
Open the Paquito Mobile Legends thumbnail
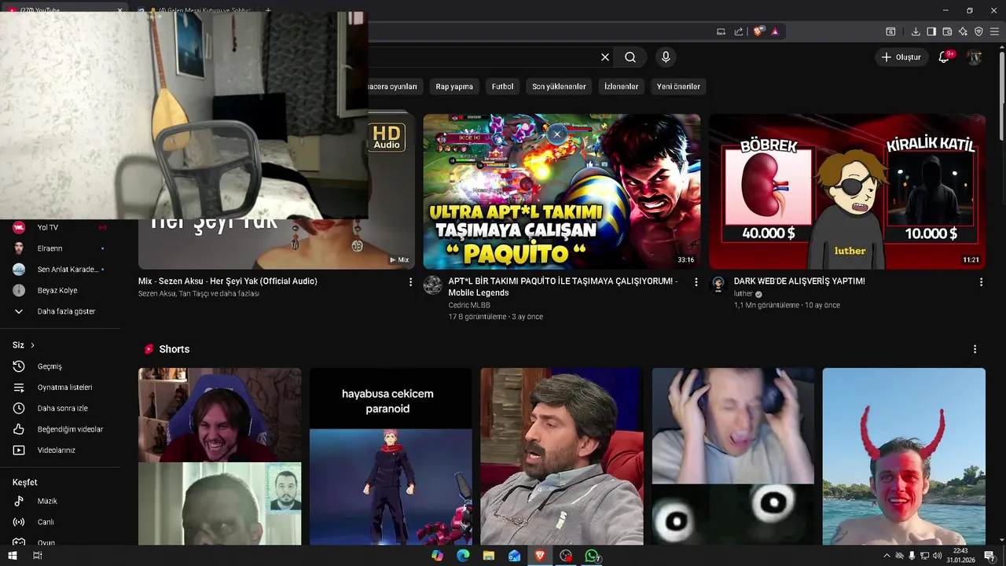562,192
